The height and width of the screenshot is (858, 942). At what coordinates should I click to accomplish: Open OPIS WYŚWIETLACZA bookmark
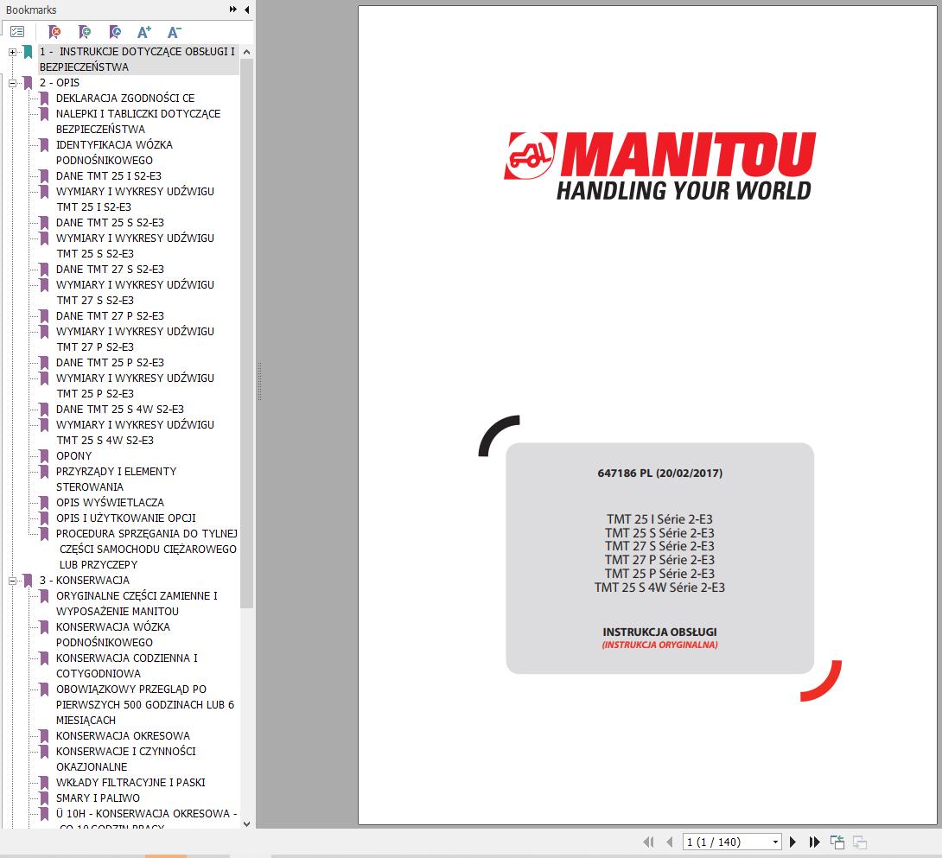[110, 503]
